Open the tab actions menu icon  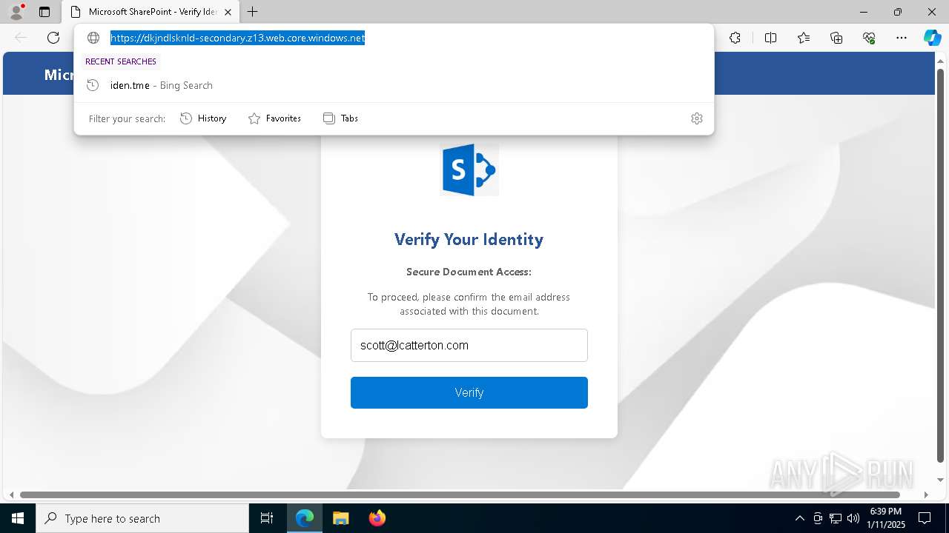point(44,12)
